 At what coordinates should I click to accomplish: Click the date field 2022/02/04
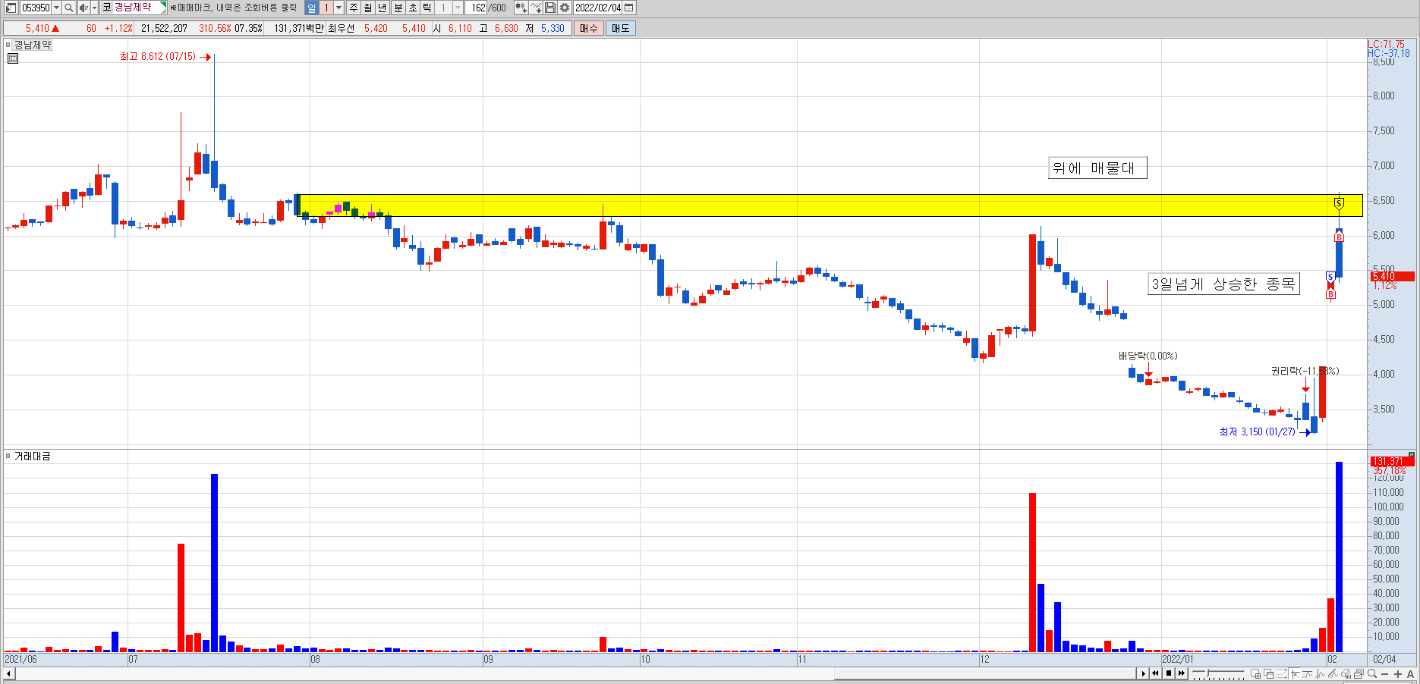pyautogui.click(x=598, y=8)
